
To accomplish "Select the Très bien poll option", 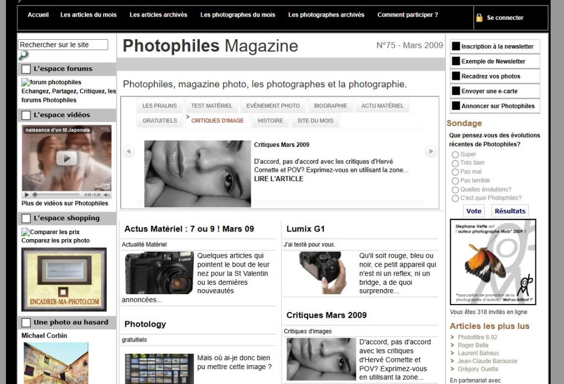I will 455,164.
